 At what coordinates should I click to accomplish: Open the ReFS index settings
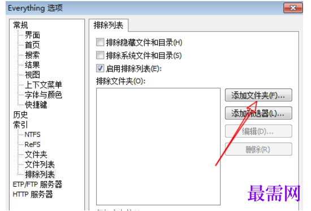(x=33, y=144)
